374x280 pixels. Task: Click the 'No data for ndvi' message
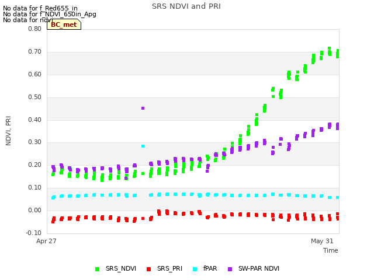(28, 20)
